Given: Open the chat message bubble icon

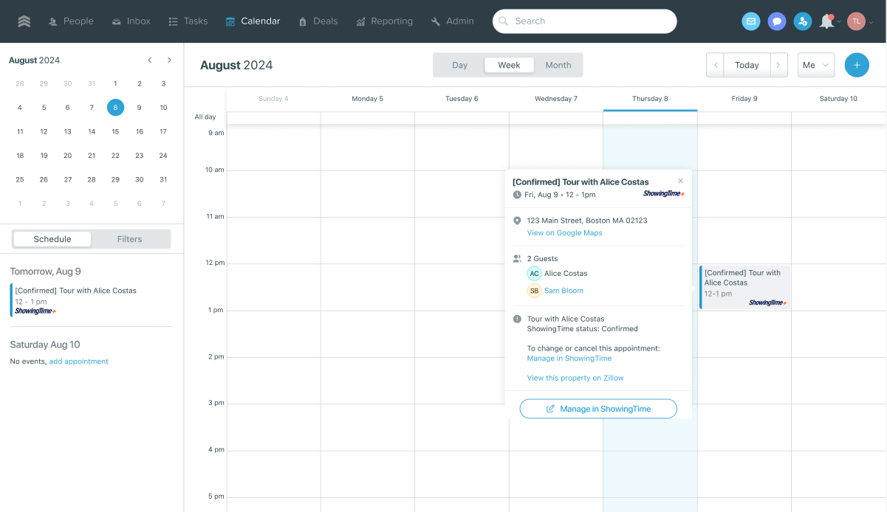Looking at the screenshot, I should coord(776,21).
